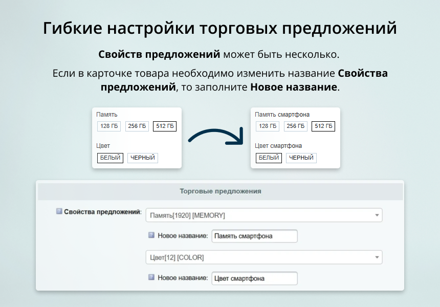Select БЕЛЫЙ under Цвет смартфона

269,158
